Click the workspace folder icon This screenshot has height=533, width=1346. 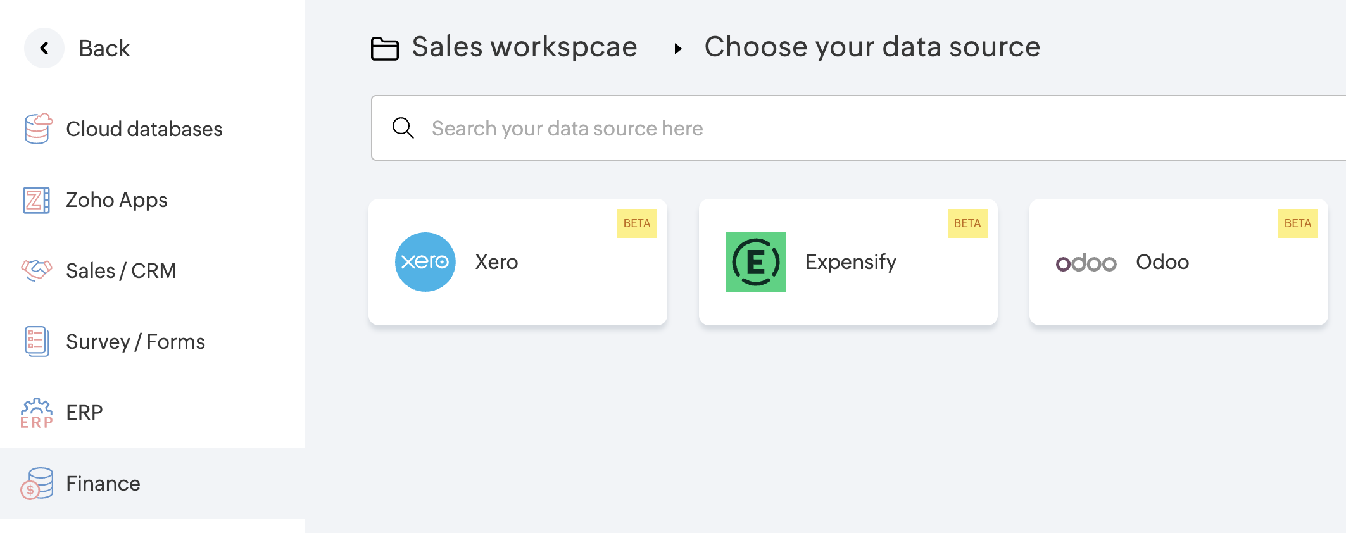pyautogui.click(x=384, y=49)
